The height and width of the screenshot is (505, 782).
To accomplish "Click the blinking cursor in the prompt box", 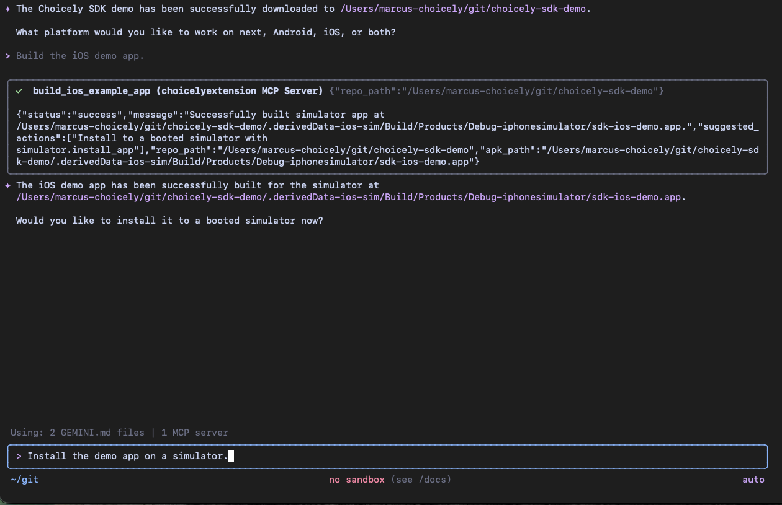I will pyautogui.click(x=231, y=456).
